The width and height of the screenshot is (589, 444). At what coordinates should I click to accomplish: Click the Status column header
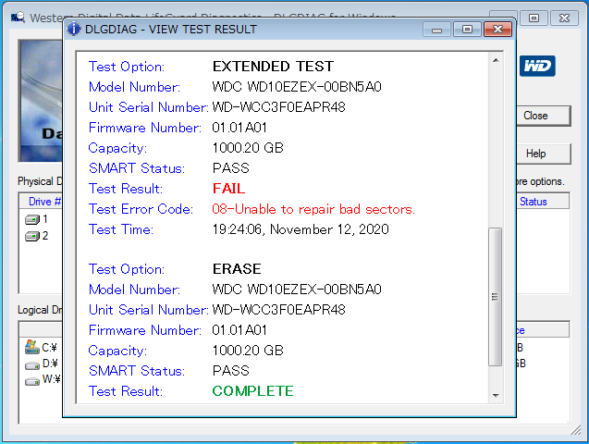[x=543, y=202]
